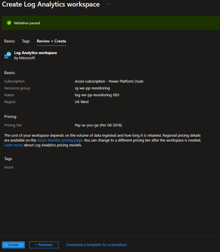Click the subscription value 'Power Platform Dude'
220x252 pixels.
(x=109, y=81)
